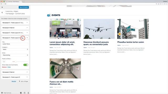Click Admin author under the Maecenas post
168x94 pixels.
(85, 48)
